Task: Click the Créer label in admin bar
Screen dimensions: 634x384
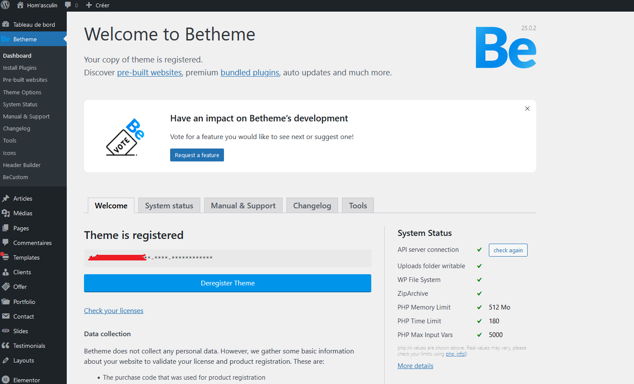Action: 103,5
